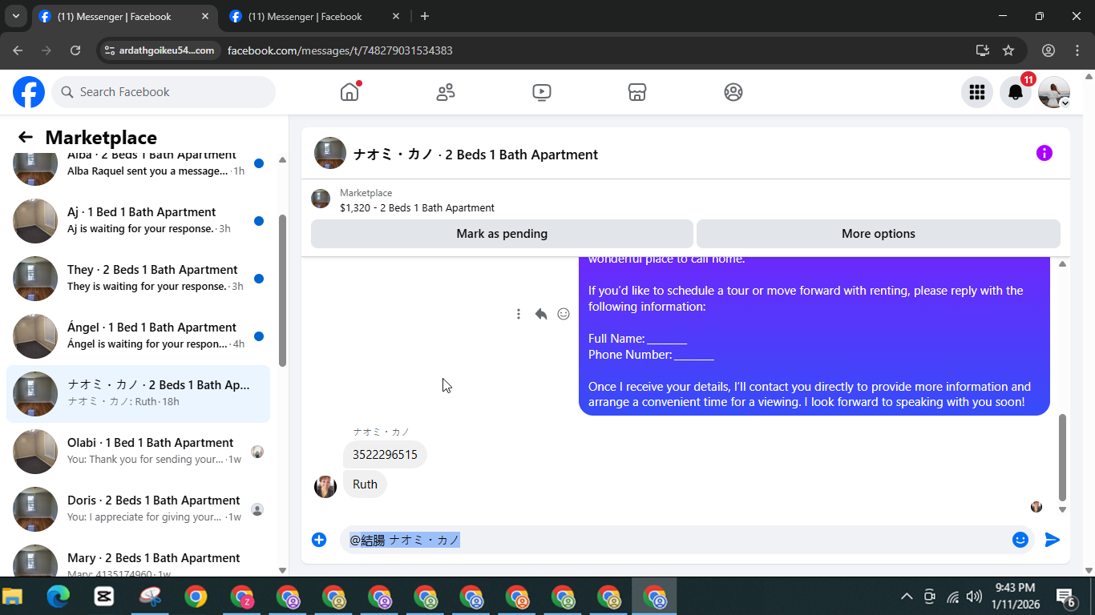Open the emoji picker in the message composer

[x=1020, y=540]
